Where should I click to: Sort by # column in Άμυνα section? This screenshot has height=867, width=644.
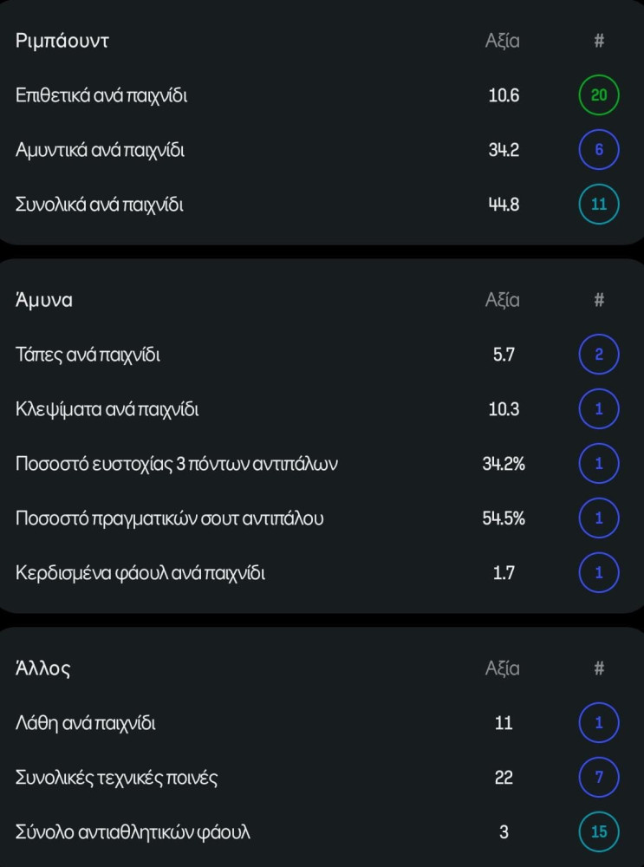point(599,300)
